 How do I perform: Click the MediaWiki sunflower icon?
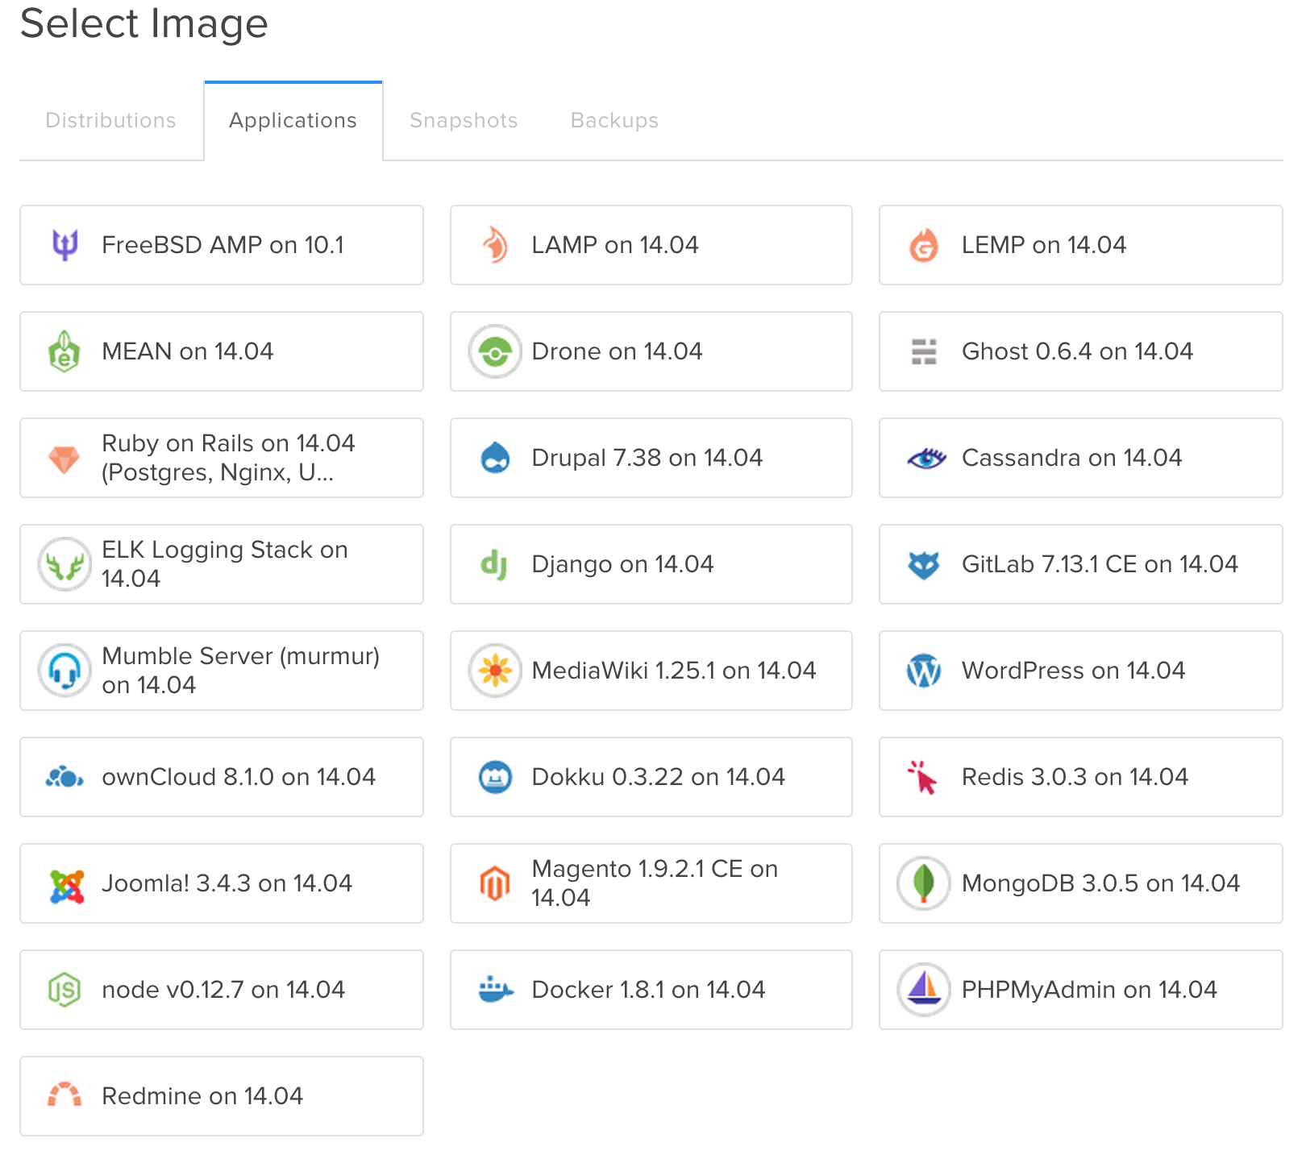pyautogui.click(x=495, y=671)
